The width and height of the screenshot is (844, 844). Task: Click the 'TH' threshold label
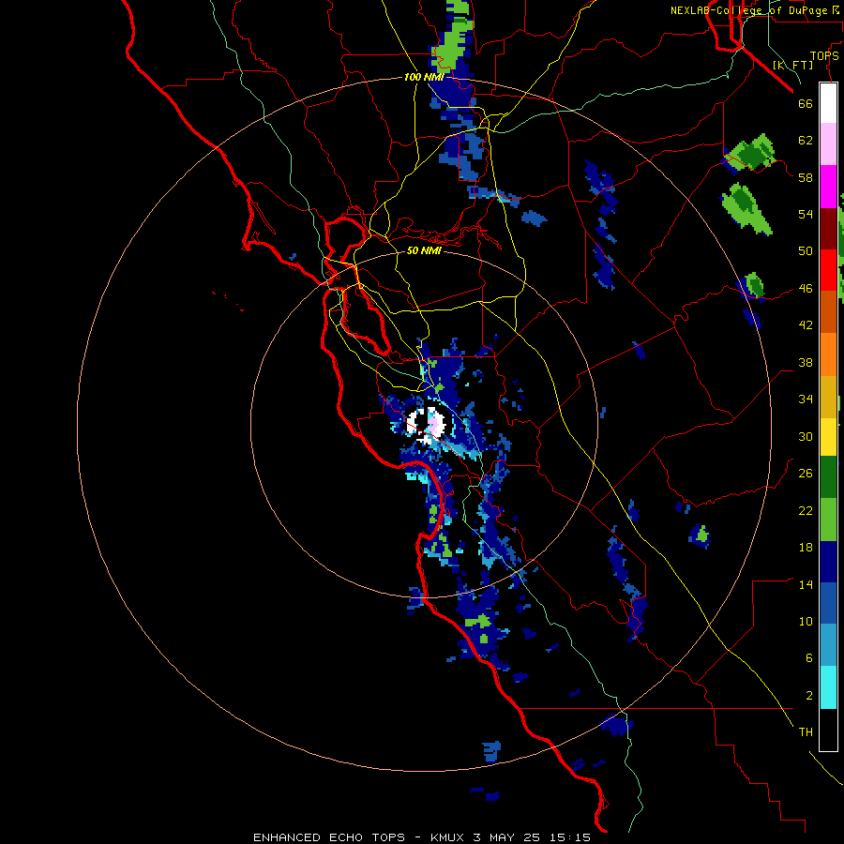click(x=806, y=732)
